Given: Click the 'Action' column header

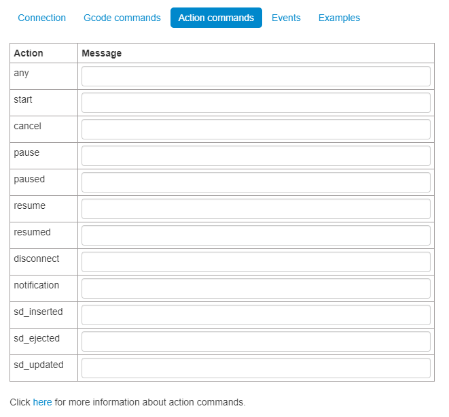Looking at the screenshot, I should tap(29, 53).
